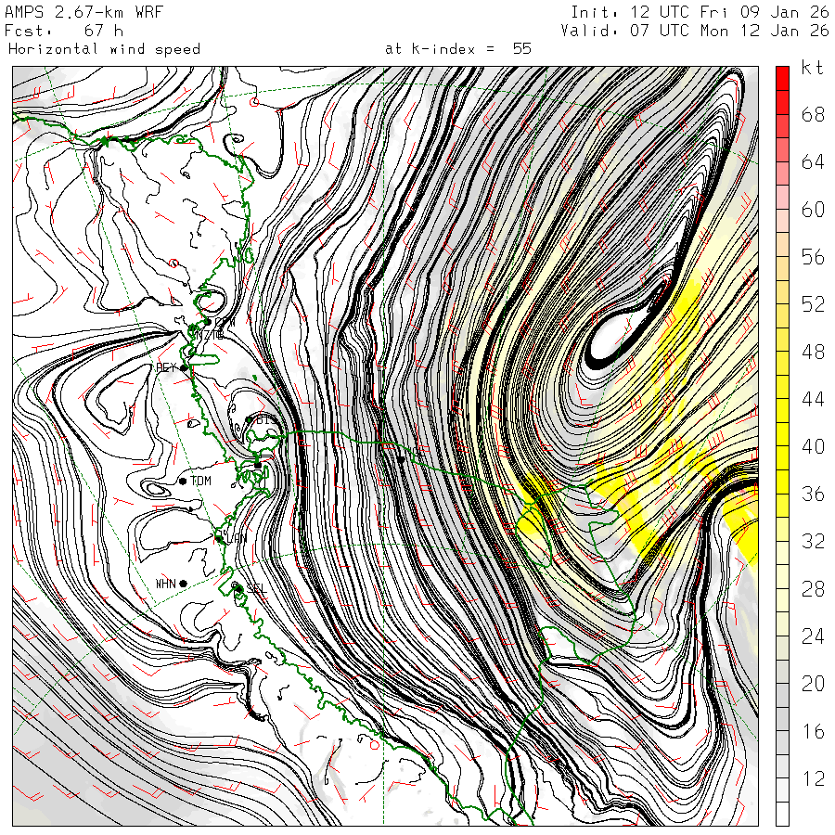Click the 'AMPS 2.67-km WRF' title text
The height and width of the screenshot is (835, 835).
point(83,12)
